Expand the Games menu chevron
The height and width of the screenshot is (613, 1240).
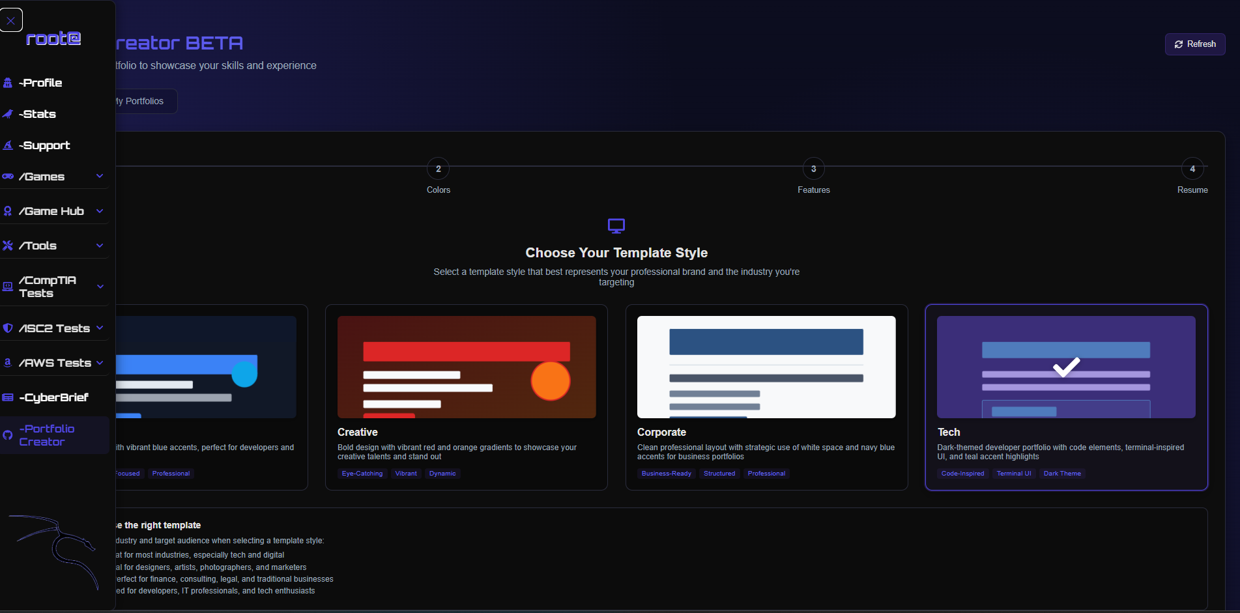(100, 176)
